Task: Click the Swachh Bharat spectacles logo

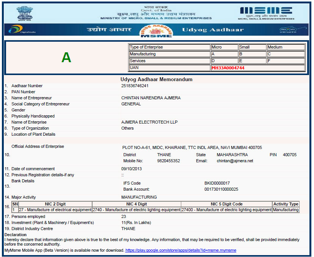Action: [293, 30]
